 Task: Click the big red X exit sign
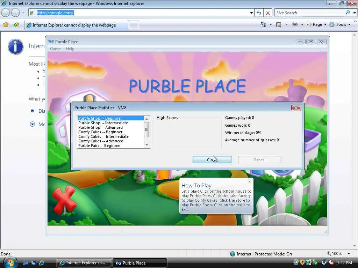(64, 199)
